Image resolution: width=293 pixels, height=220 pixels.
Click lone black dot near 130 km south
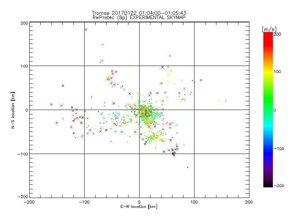pos(188,168)
